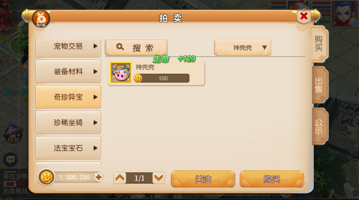Go to previous page arrow
This screenshot has width=359, height=200.
point(120,178)
